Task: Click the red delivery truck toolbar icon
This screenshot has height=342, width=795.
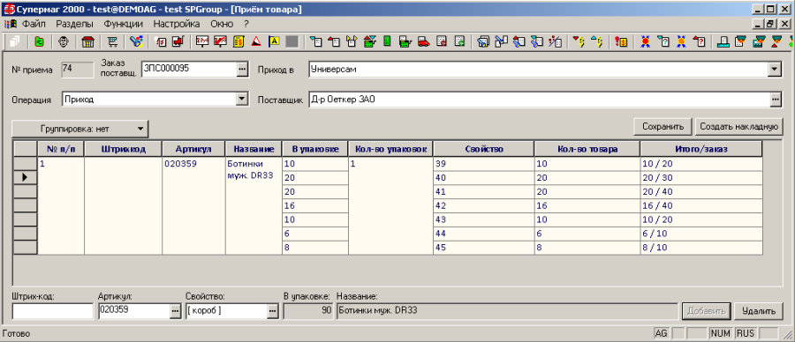Action: pos(424,41)
